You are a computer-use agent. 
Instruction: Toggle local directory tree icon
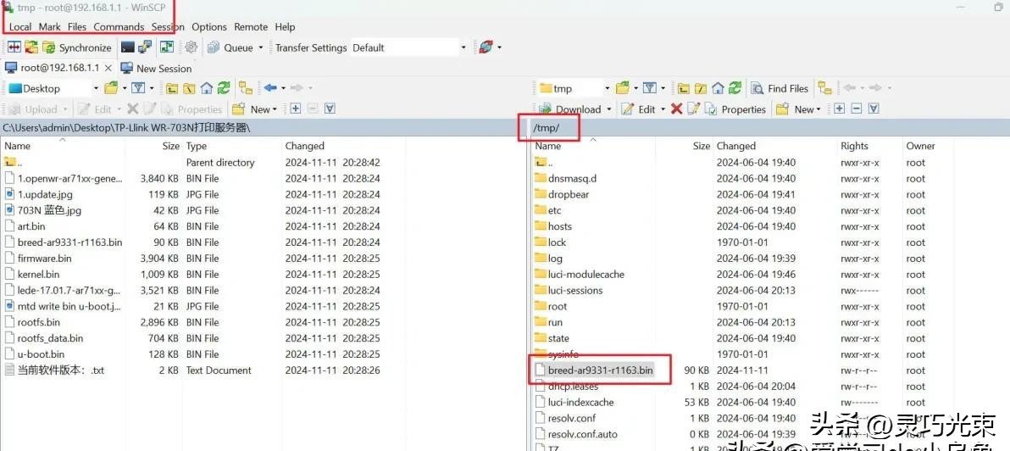[246, 88]
